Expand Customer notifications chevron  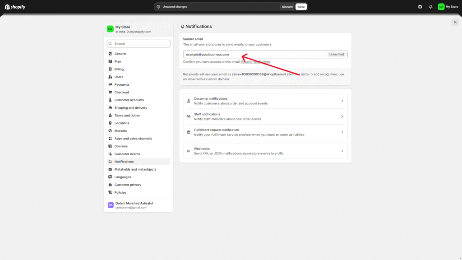pyautogui.click(x=342, y=101)
